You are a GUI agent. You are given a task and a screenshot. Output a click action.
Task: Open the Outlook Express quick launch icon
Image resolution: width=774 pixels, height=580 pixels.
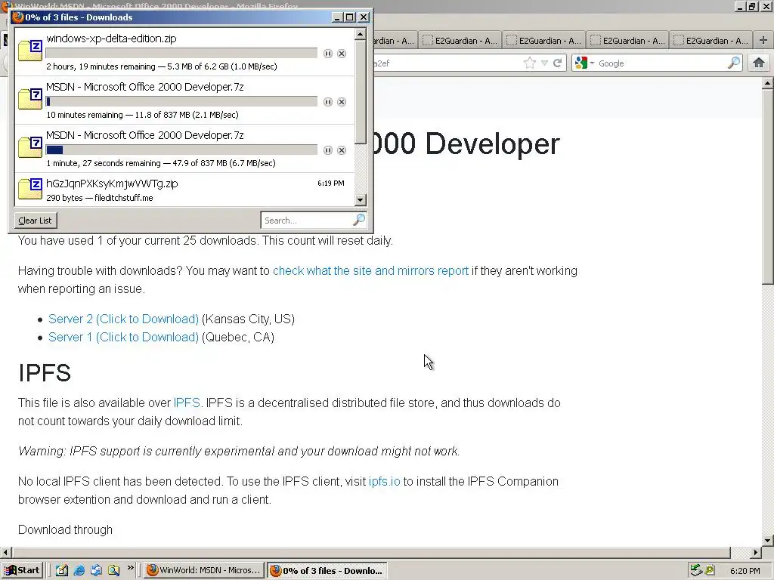point(96,570)
